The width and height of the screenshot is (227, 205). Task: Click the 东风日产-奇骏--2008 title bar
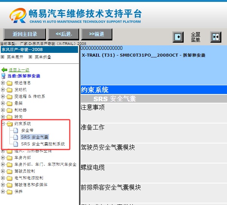click(x=39, y=49)
